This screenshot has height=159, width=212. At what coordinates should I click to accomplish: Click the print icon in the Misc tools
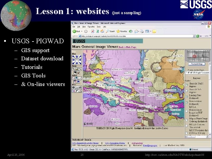click(80, 87)
